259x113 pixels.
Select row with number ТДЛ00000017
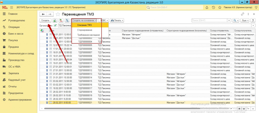click(148, 88)
